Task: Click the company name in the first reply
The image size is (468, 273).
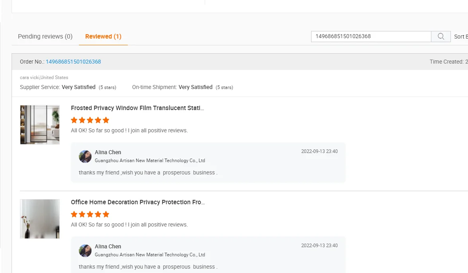Action: (150, 161)
